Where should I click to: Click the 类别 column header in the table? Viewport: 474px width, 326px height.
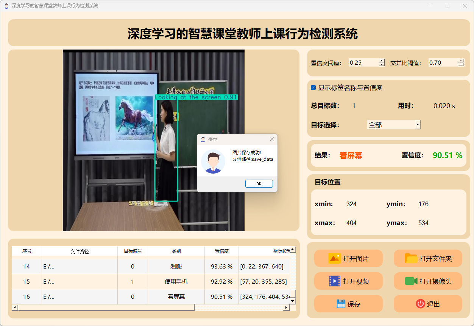(x=176, y=251)
